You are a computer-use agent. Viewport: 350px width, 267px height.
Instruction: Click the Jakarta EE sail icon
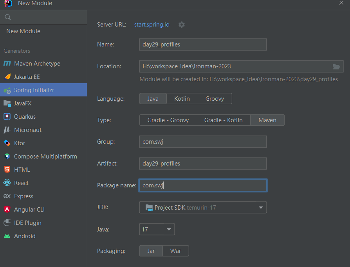coord(7,77)
